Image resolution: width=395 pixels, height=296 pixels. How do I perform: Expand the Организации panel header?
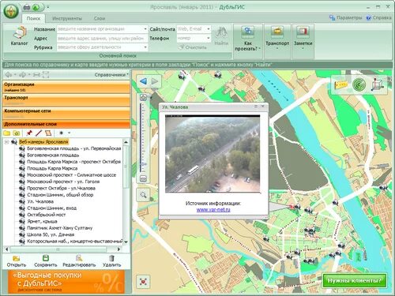66,87
